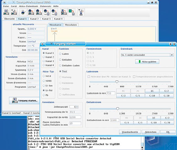Confirm the dialog with OK
This screenshot has height=150, width=177.
coord(168,132)
